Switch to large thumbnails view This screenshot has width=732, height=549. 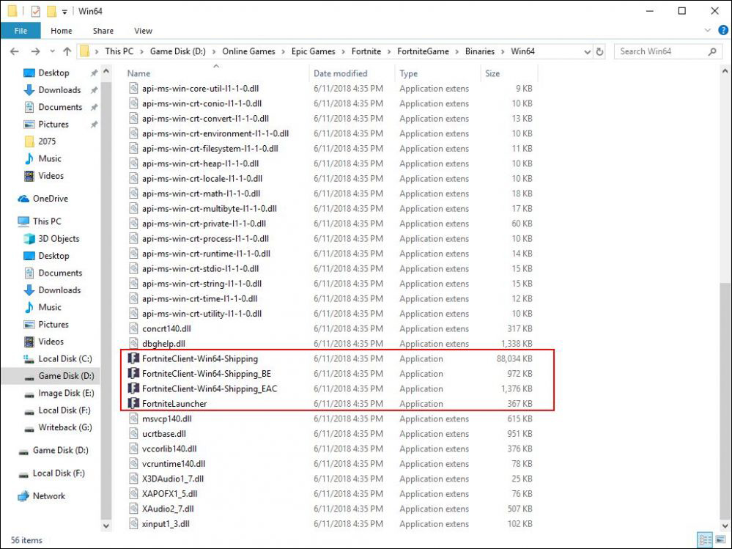[720, 539]
